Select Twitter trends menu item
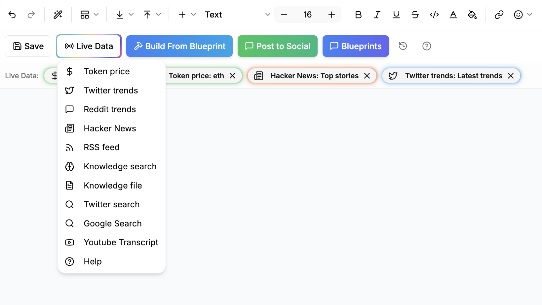 (111, 90)
